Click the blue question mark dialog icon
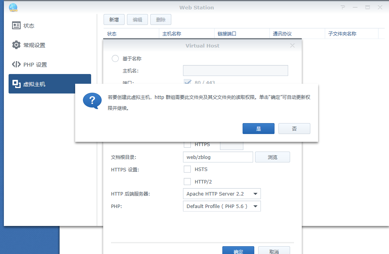 point(92,101)
